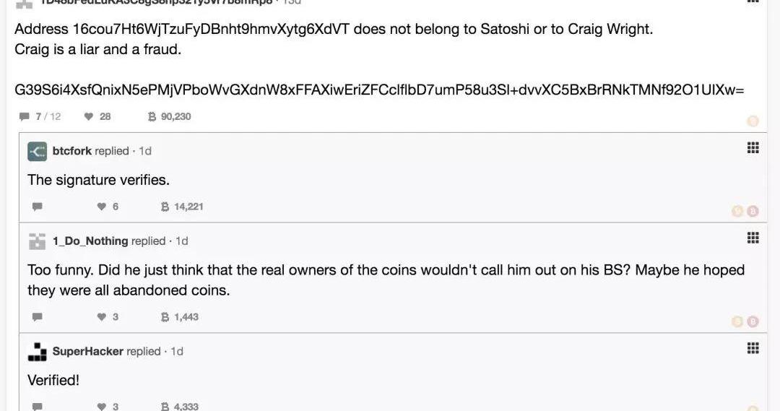Tip the main post showing 90,230
Viewport: 780px width, 411px height.
click(x=152, y=116)
